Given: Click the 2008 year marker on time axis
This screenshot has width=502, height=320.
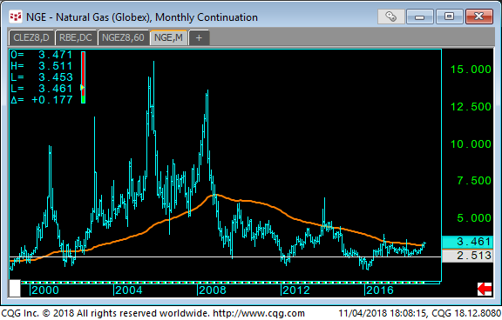Looking at the screenshot, I should pyautogui.click(x=212, y=290).
